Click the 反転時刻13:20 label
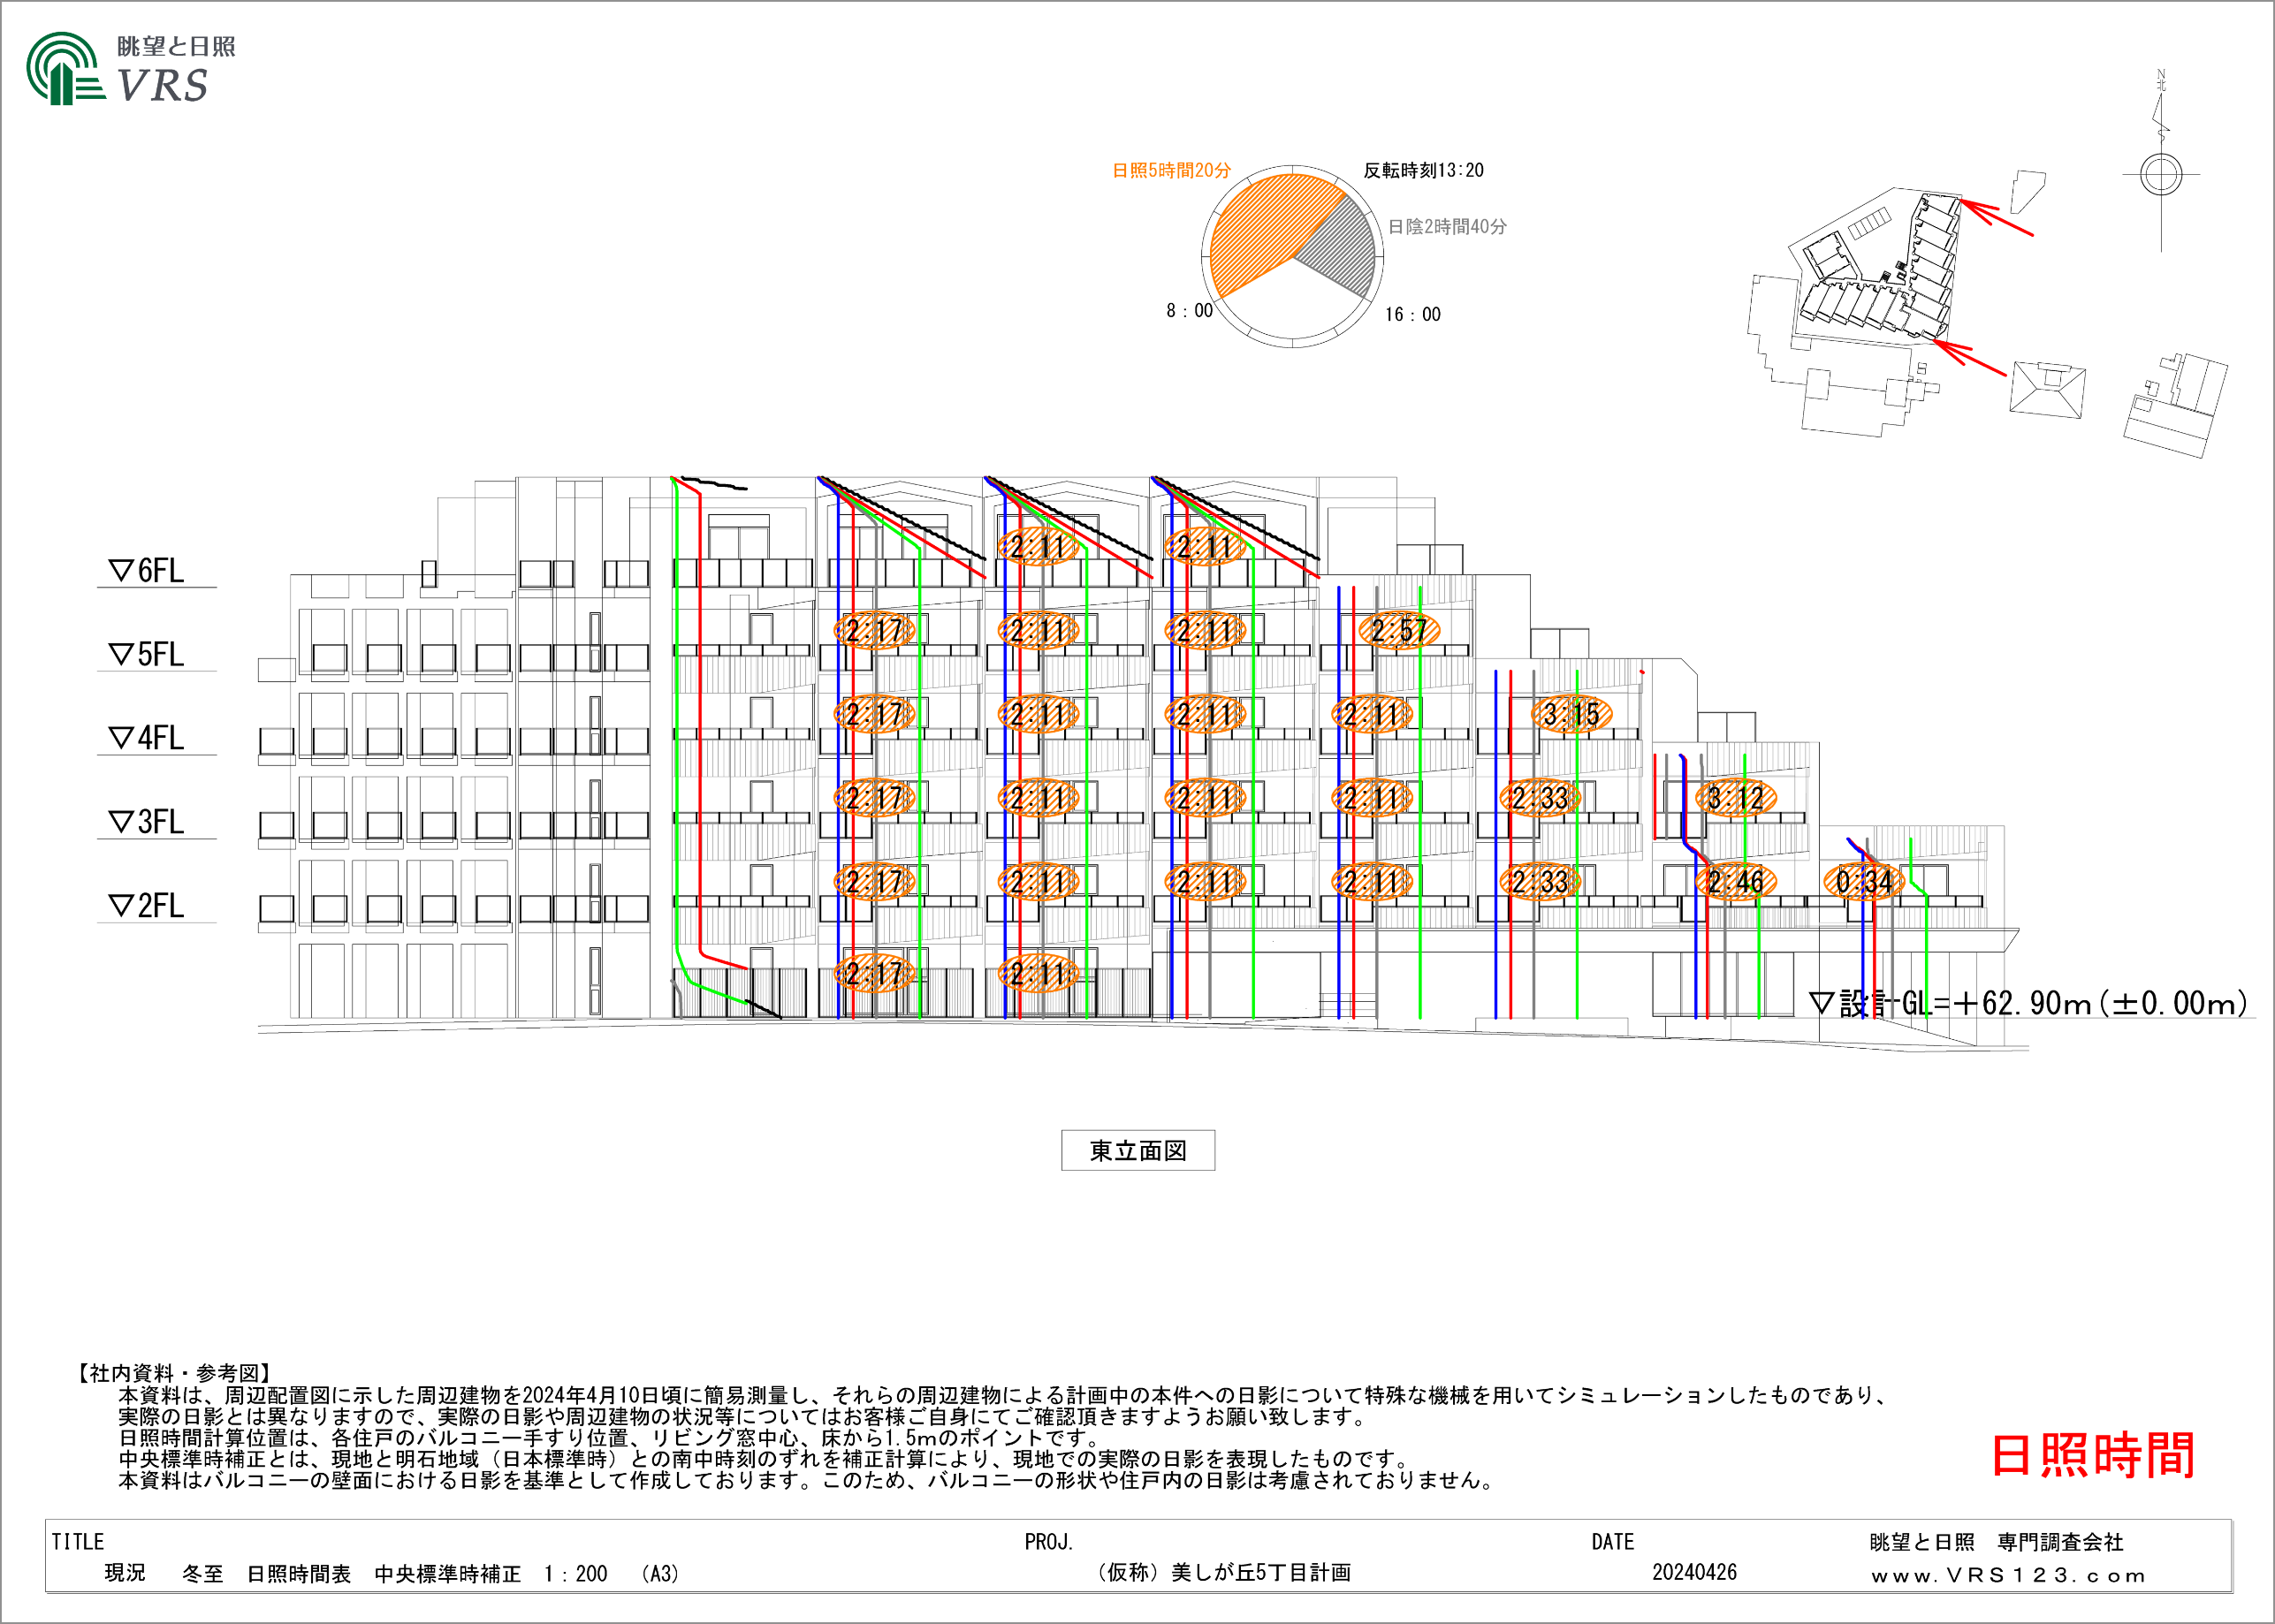The image size is (2275, 1624). [1423, 171]
